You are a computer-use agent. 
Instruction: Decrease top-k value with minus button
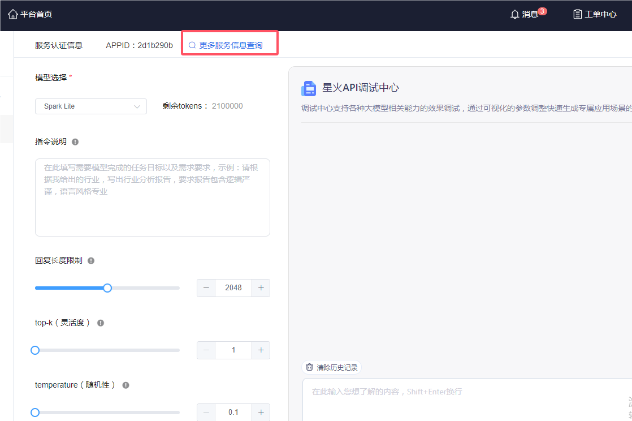206,350
